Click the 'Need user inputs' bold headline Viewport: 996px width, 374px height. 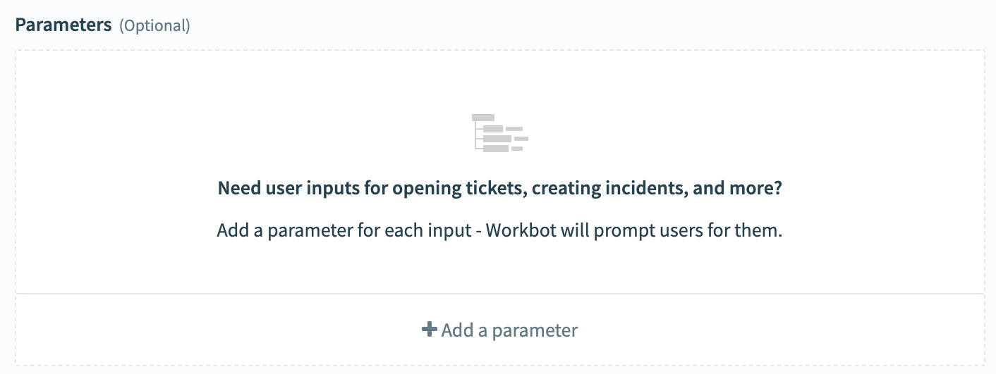499,189
